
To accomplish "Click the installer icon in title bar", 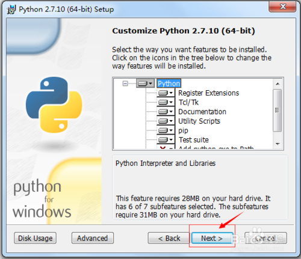I will 11,10.
